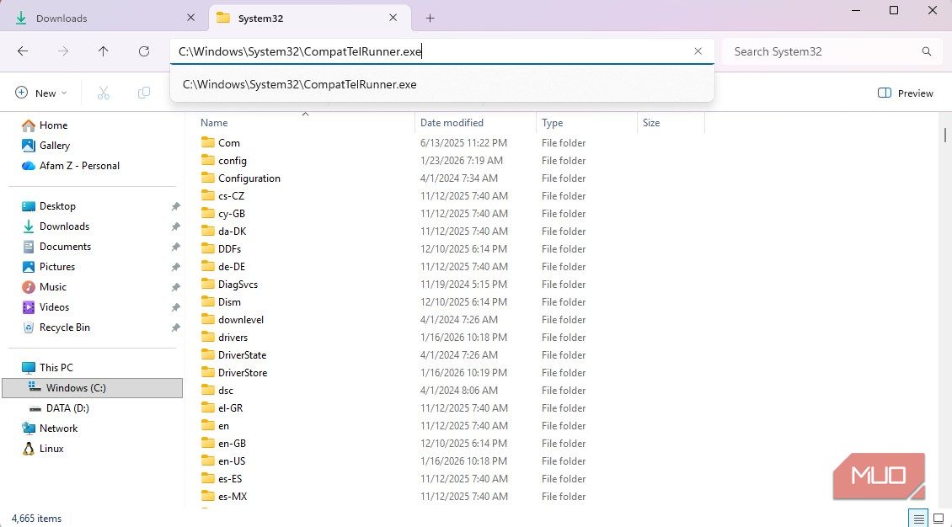This screenshot has width=952, height=527.
Task: Select the CompatTelRunner.exe path suggestion
Action: click(x=442, y=84)
